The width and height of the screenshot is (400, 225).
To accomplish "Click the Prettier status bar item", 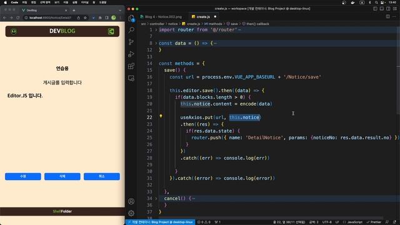I will (x=374, y=222).
